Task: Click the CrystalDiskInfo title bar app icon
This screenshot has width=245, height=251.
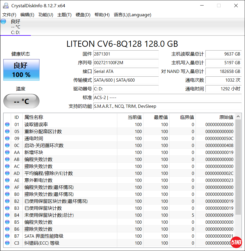Action: point(6,6)
